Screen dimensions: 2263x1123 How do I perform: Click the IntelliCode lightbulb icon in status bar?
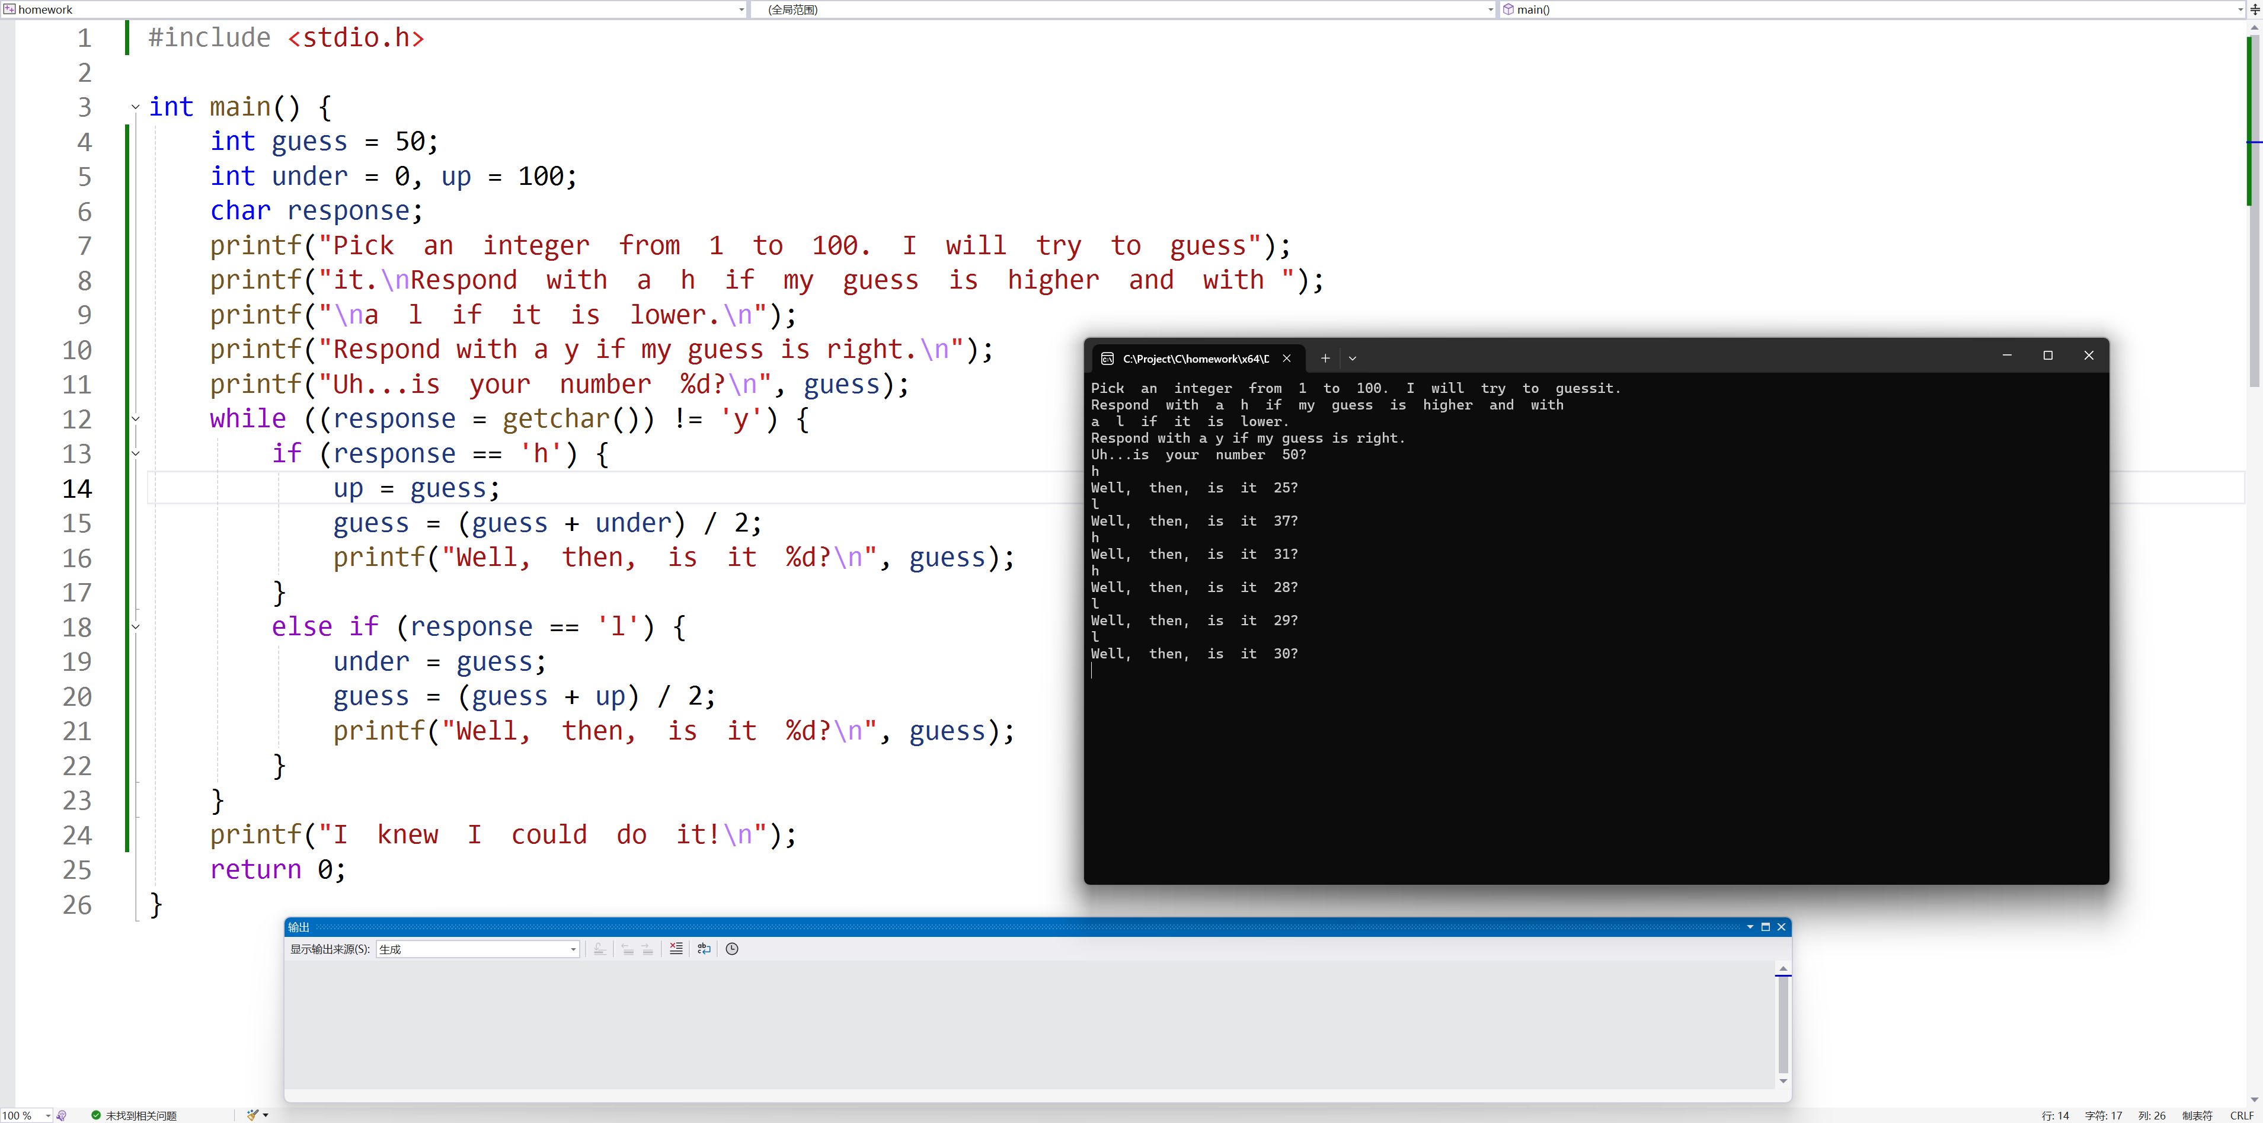pyautogui.click(x=62, y=1115)
